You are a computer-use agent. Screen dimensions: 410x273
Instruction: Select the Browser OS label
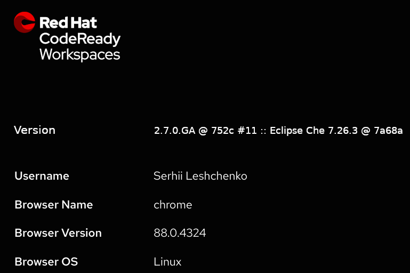coord(46,262)
